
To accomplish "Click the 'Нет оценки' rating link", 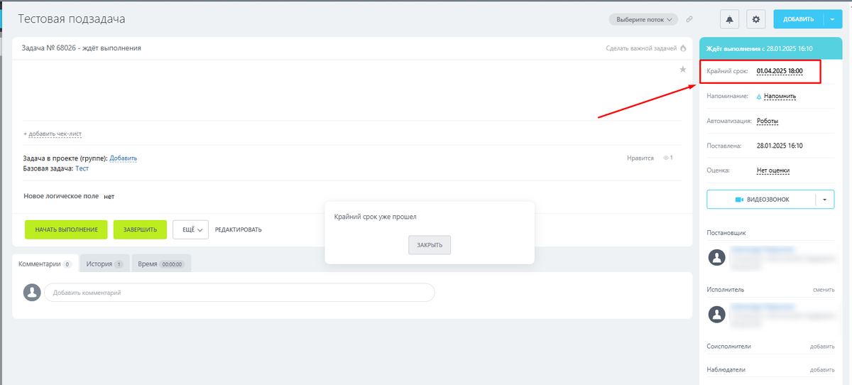I will (773, 170).
